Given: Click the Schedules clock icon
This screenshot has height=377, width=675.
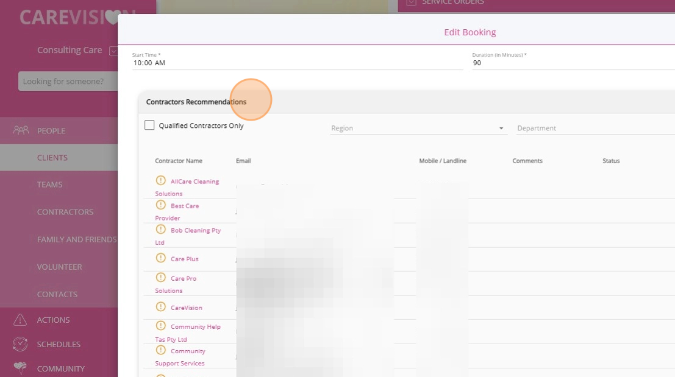Looking at the screenshot, I should pos(20,344).
